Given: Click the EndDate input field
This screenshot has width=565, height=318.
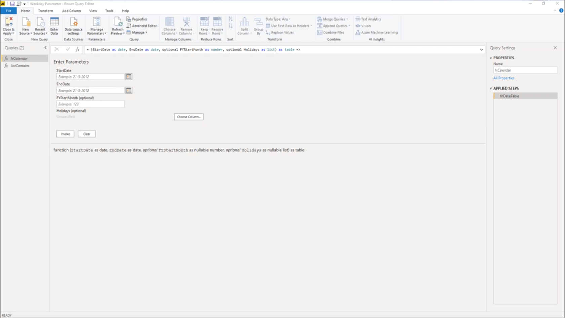Looking at the screenshot, I should tap(90, 90).
